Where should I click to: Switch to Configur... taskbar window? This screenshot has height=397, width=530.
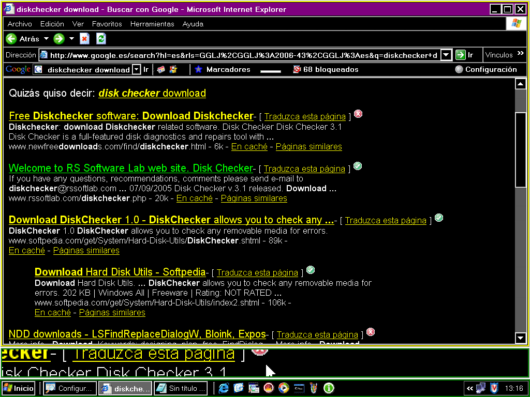70,388
